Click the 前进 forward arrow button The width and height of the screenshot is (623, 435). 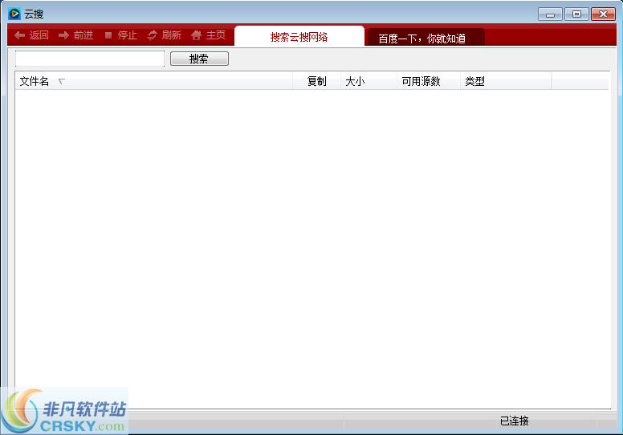[x=76, y=35]
